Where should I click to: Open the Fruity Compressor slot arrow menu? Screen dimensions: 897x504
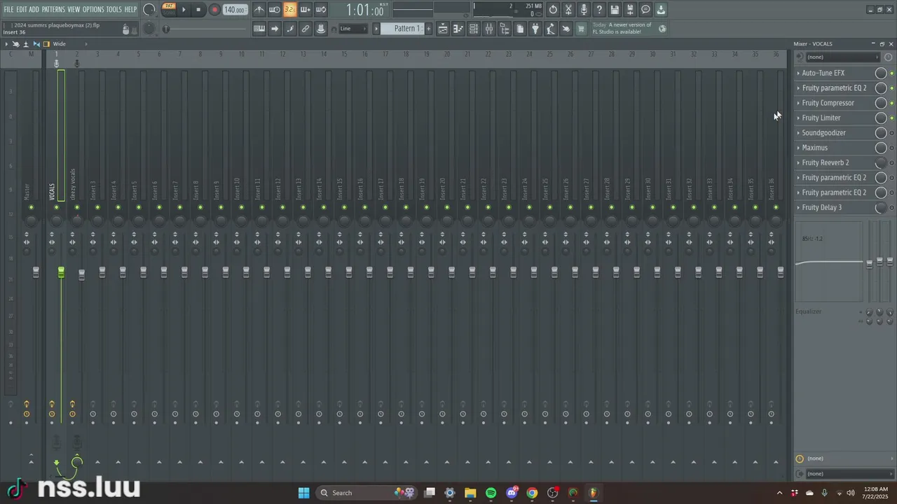coord(798,103)
